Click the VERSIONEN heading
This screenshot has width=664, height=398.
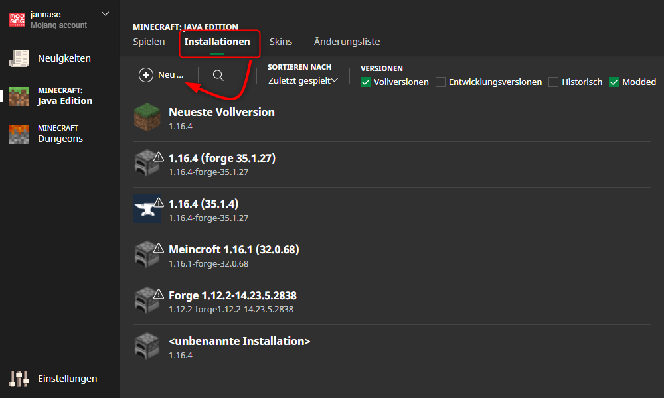click(x=382, y=68)
